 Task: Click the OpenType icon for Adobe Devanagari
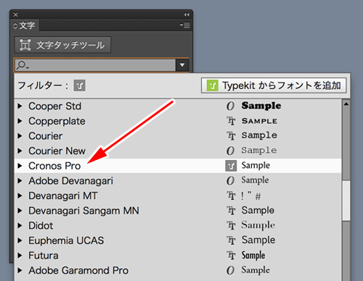pos(230,181)
